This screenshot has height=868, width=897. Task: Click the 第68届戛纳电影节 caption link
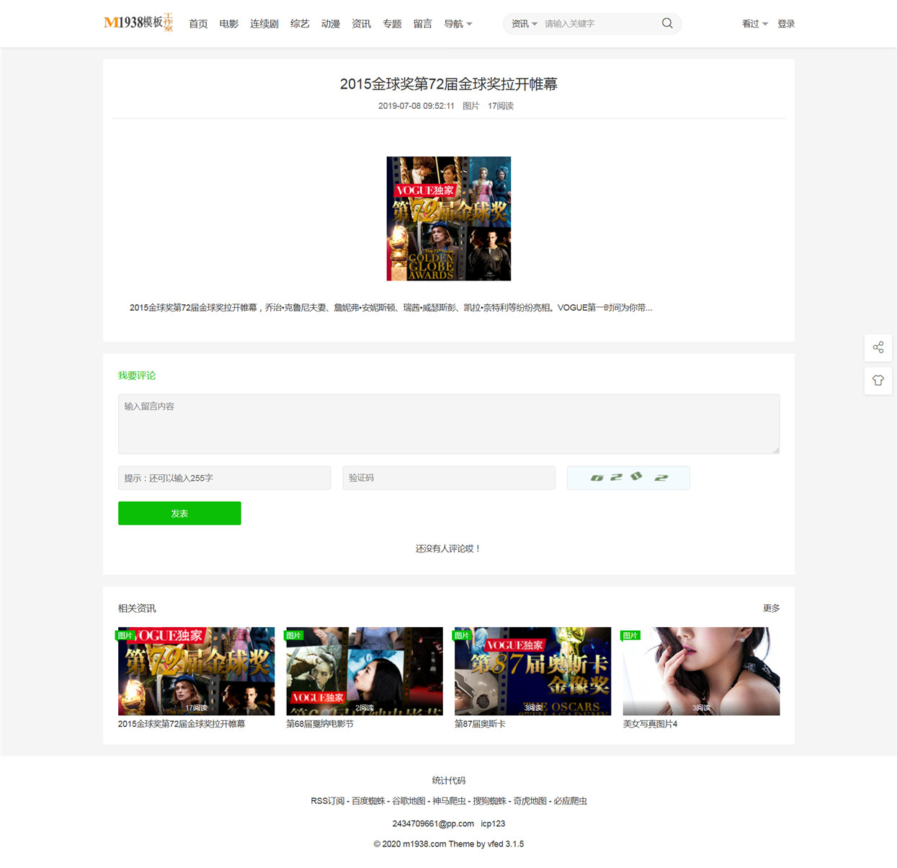click(x=320, y=724)
